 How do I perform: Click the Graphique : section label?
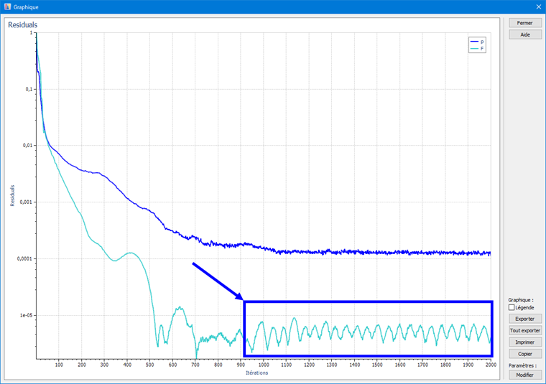coord(521,300)
